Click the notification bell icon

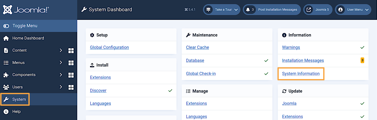pyautogui.click(x=248, y=10)
